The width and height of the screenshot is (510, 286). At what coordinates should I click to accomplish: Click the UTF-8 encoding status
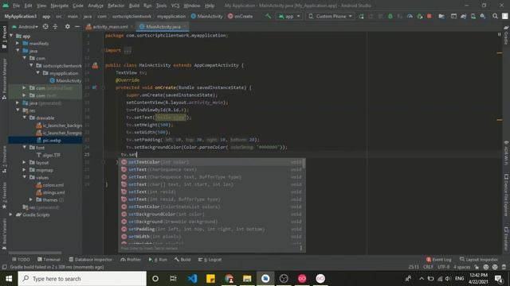tap(443, 267)
